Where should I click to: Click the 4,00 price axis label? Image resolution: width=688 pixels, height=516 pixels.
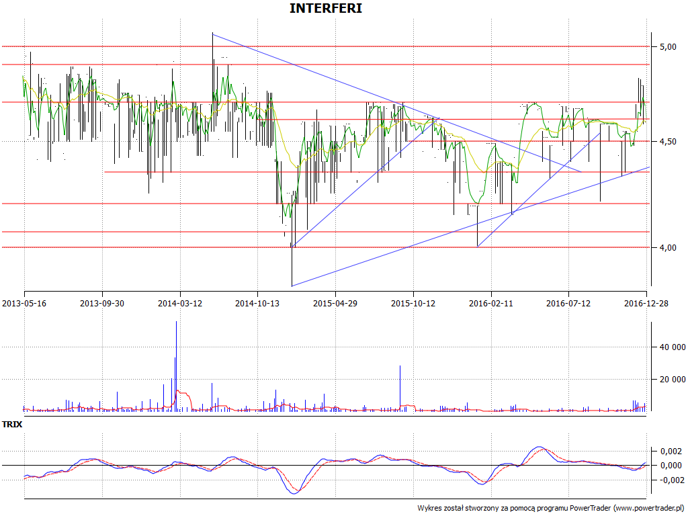[x=667, y=248]
